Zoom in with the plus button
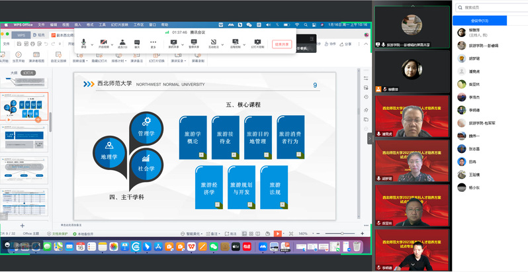The image size is (528, 272). click(363, 234)
